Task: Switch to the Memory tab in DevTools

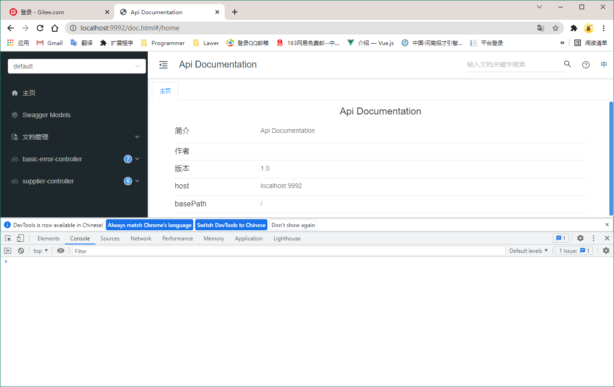Action: [214, 238]
